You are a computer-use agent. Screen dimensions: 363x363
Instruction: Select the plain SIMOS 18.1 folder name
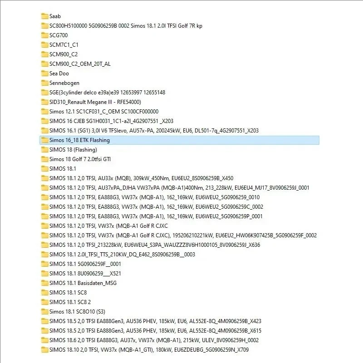click(63, 168)
